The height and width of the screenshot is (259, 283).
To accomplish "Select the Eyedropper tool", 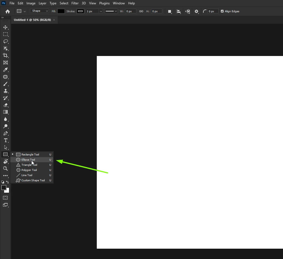I will tap(5, 70).
